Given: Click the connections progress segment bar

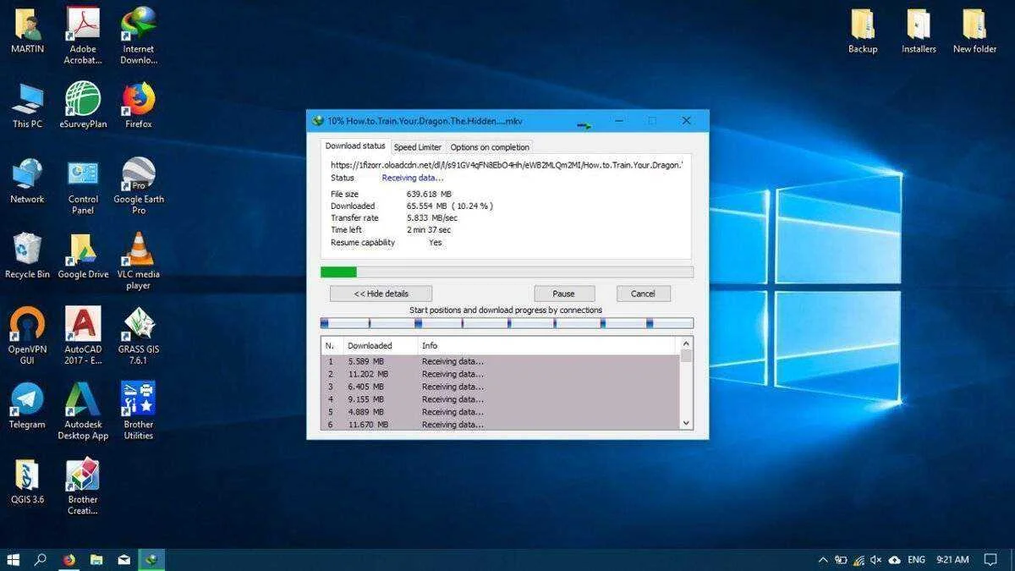Looking at the screenshot, I should click(507, 323).
